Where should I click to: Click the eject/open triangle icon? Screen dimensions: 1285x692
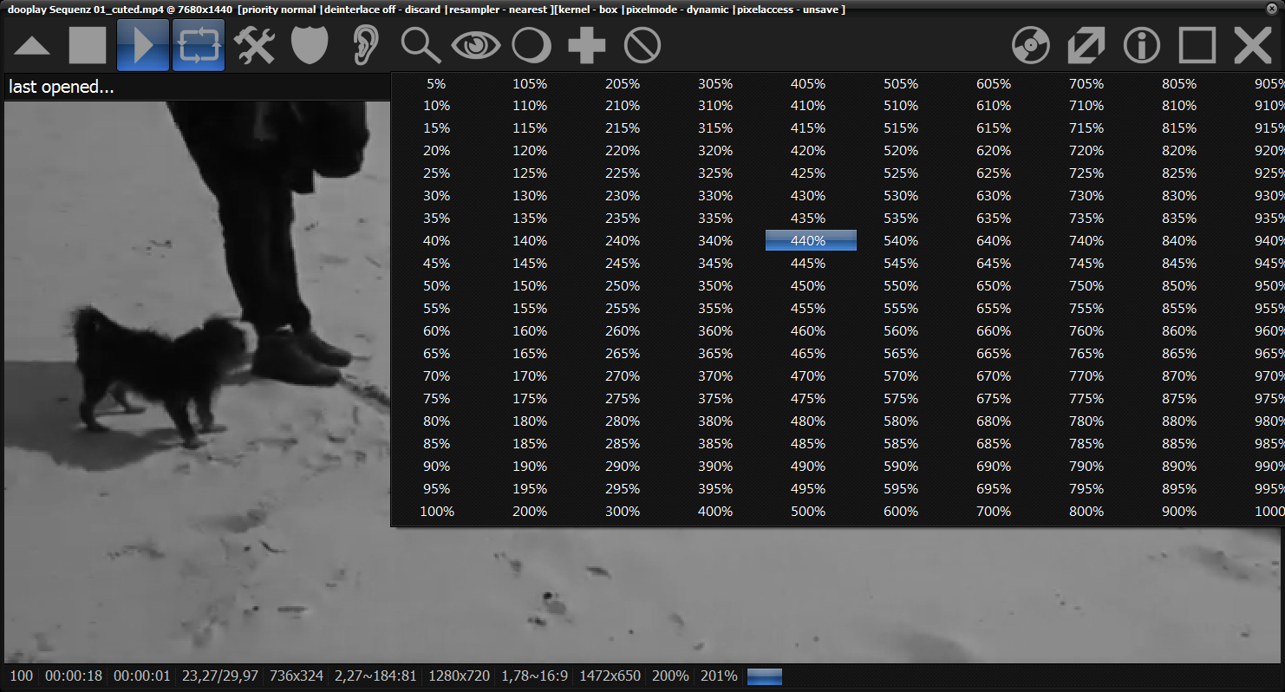point(32,46)
